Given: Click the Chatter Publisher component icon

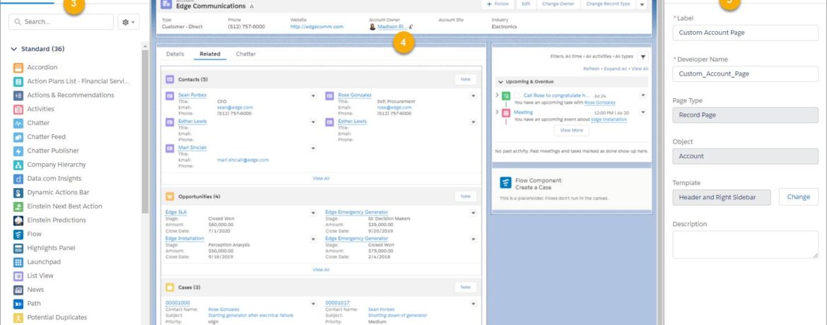Looking at the screenshot, I should pyautogui.click(x=18, y=151).
